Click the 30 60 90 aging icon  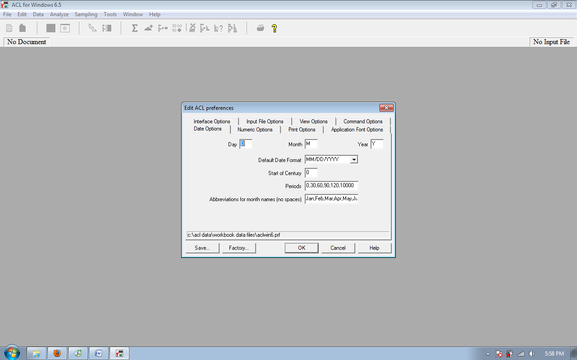(177, 28)
